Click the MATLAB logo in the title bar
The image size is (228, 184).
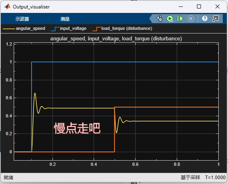coord(7,6)
